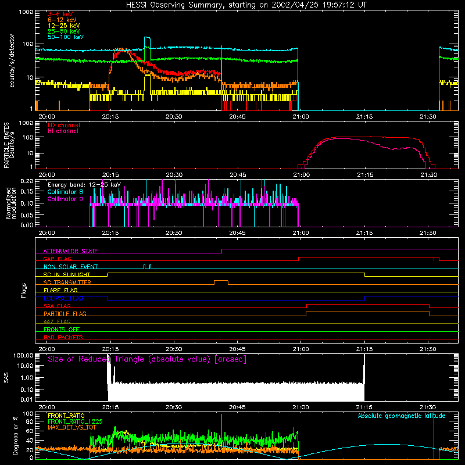Select the BAD_PACKETS flag label

[63, 337]
